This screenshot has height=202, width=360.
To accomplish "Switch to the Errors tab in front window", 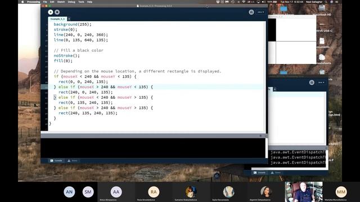I will [73, 160].
